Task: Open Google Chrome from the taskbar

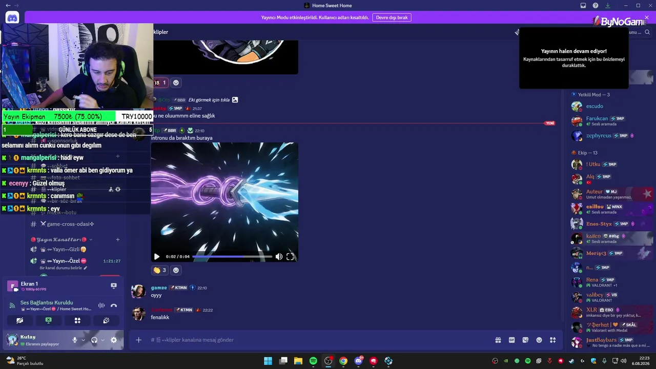Action: (x=343, y=361)
